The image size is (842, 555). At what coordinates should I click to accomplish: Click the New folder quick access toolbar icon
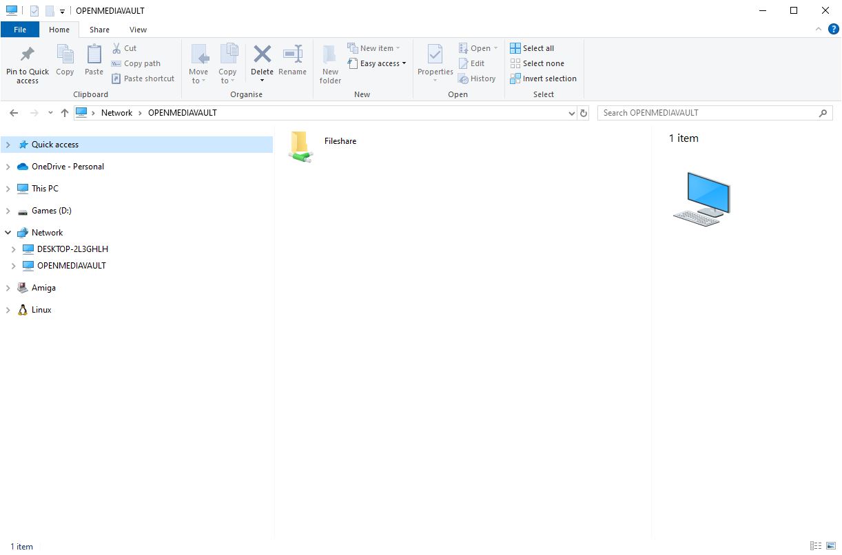49,11
